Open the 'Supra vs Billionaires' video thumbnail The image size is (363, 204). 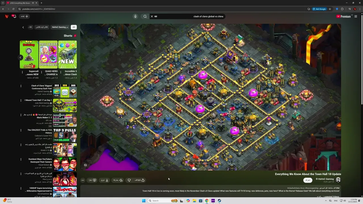(x=65, y=192)
